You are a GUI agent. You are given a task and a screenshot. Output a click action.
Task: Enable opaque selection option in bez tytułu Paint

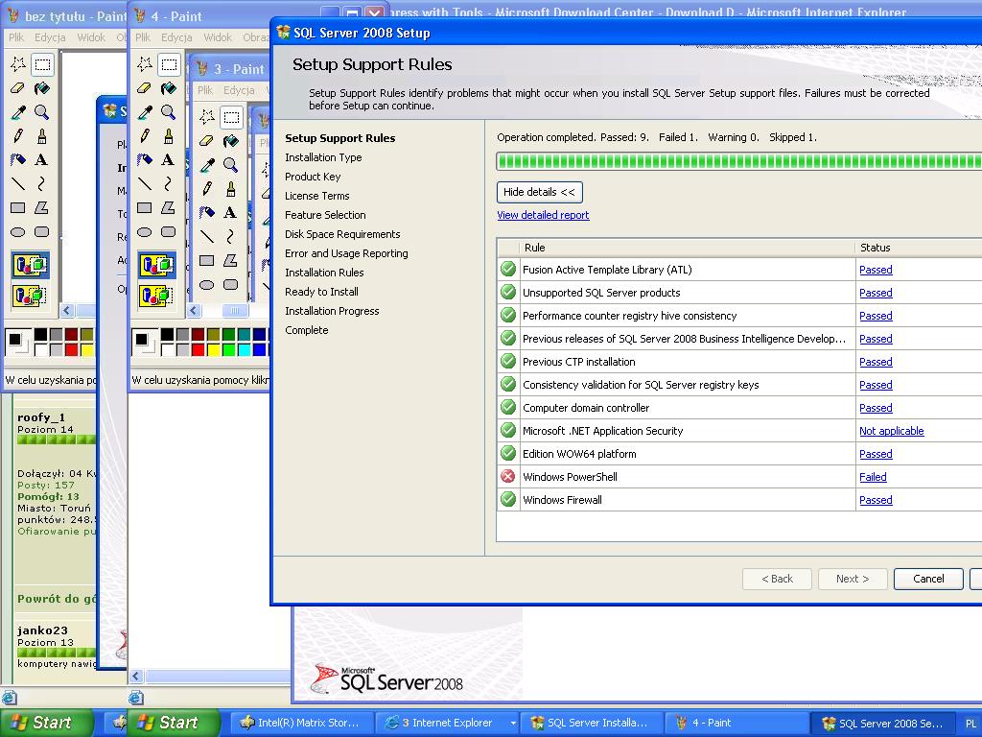point(30,265)
